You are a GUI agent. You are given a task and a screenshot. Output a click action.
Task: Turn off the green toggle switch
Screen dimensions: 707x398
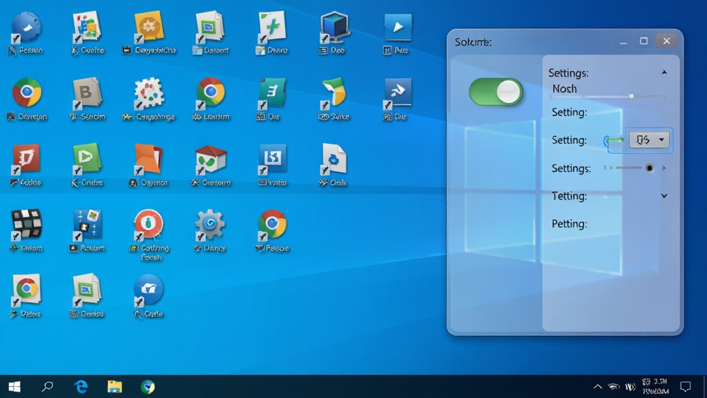coord(496,92)
